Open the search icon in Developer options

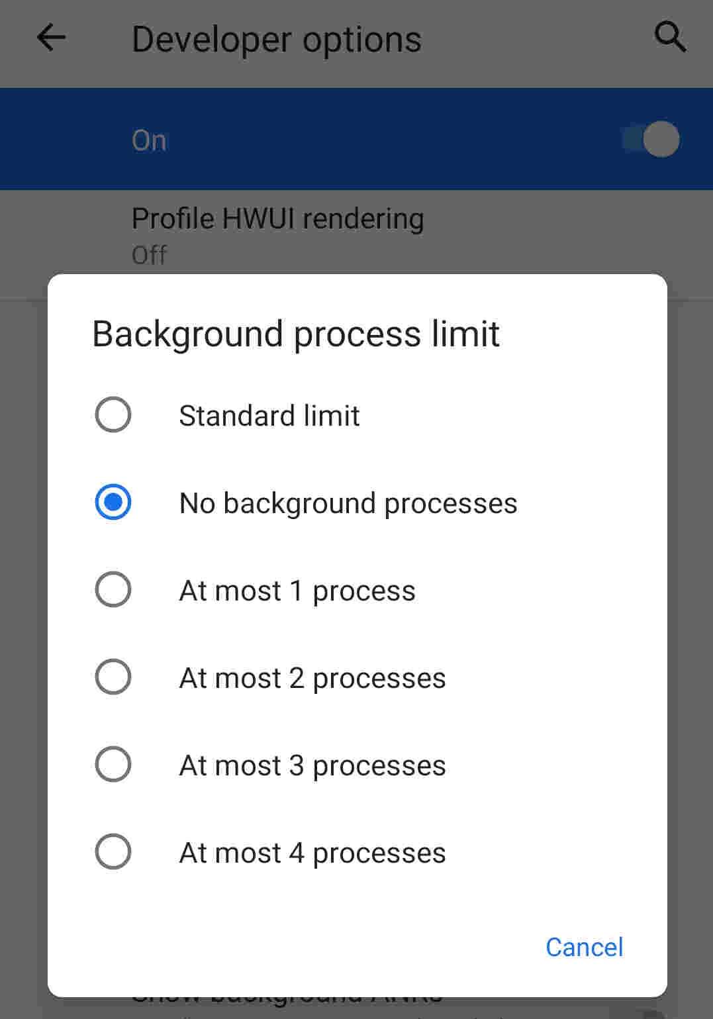(671, 37)
